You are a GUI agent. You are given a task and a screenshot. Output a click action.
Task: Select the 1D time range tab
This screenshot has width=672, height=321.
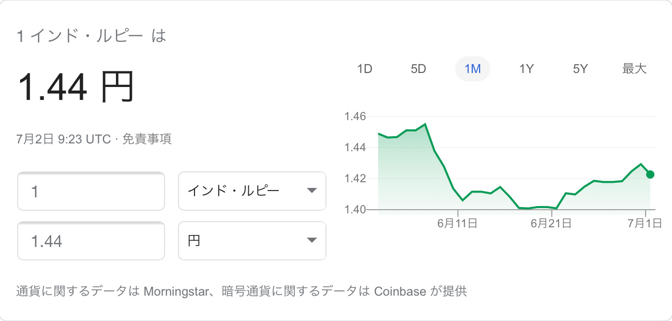tap(365, 69)
